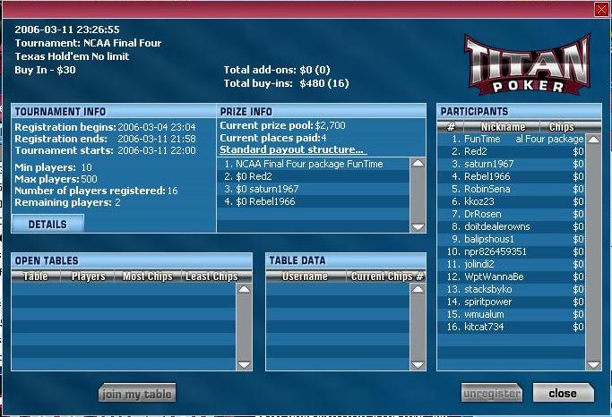This screenshot has width=612, height=417.
Task: Click the Username column header
Action: coord(306,277)
